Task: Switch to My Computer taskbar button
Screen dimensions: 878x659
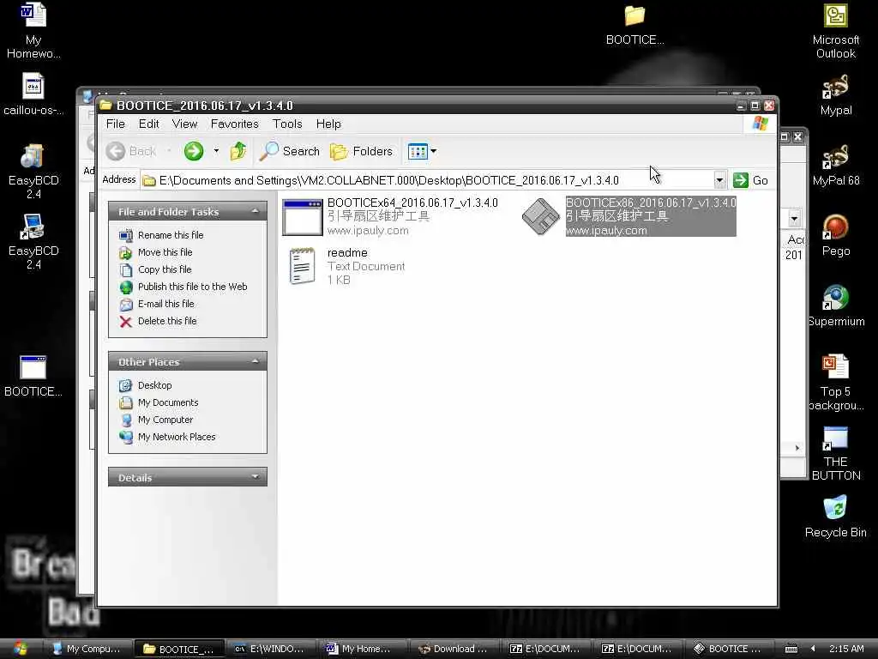Action: tap(88, 649)
